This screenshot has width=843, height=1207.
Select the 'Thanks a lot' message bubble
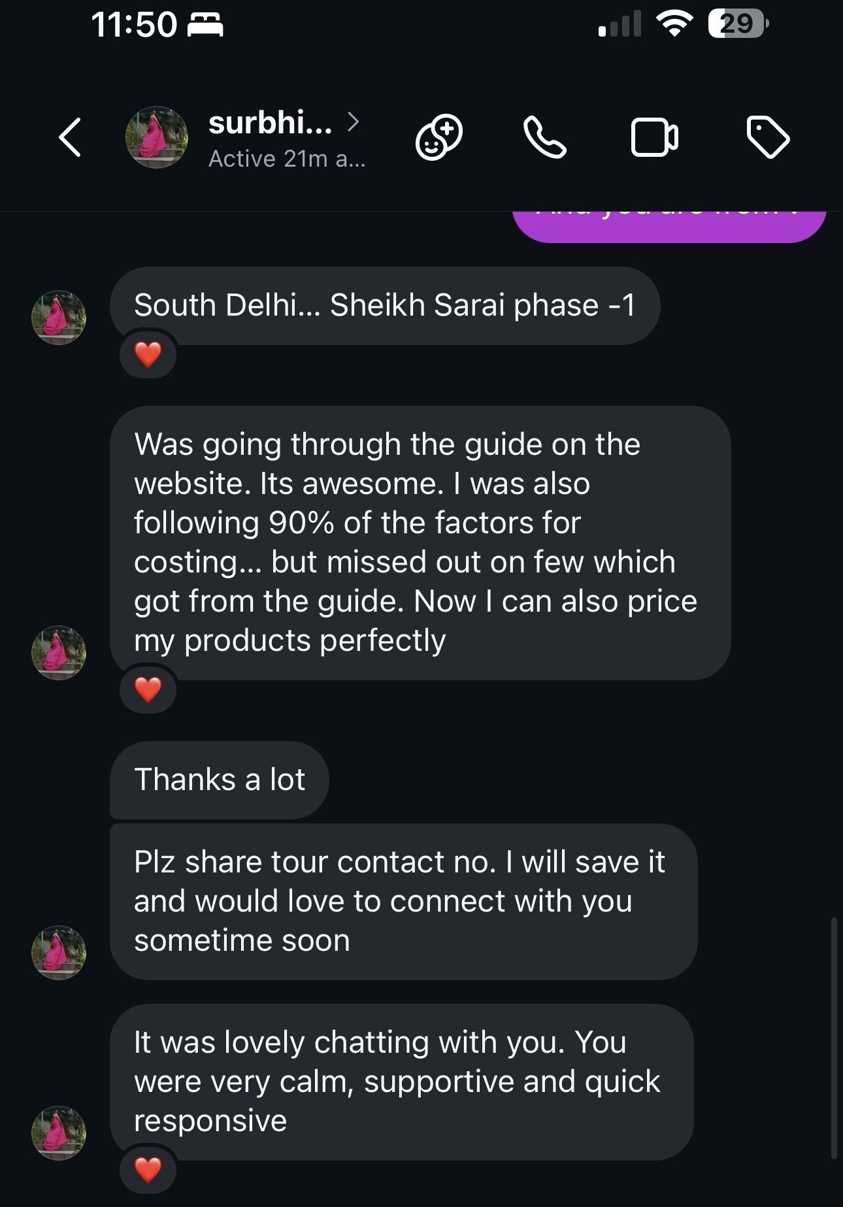(x=220, y=780)
